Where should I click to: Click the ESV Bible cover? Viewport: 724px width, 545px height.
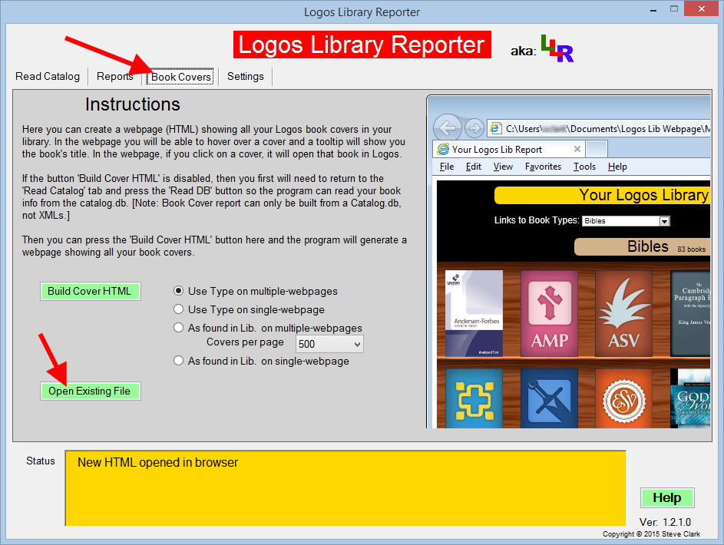coord(623,398)
